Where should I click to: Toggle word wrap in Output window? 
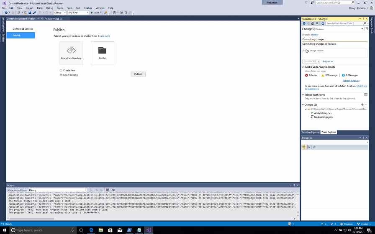(113, 190)
